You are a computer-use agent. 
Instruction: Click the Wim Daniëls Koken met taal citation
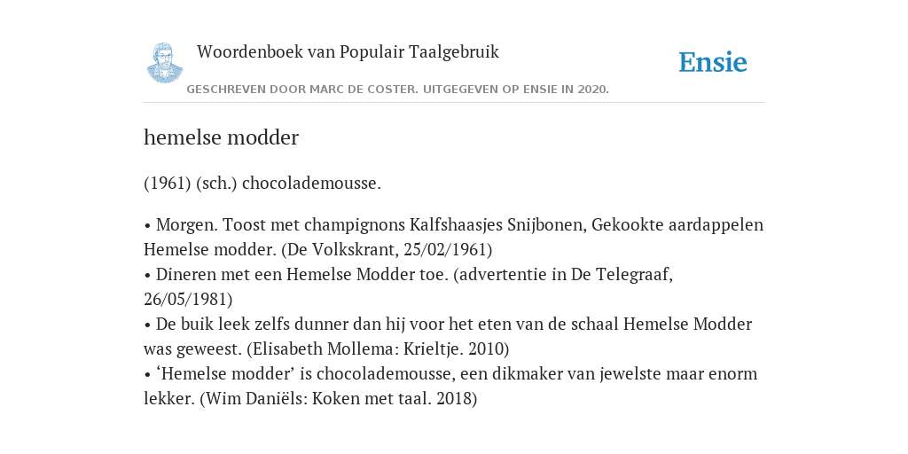point(338,399)
